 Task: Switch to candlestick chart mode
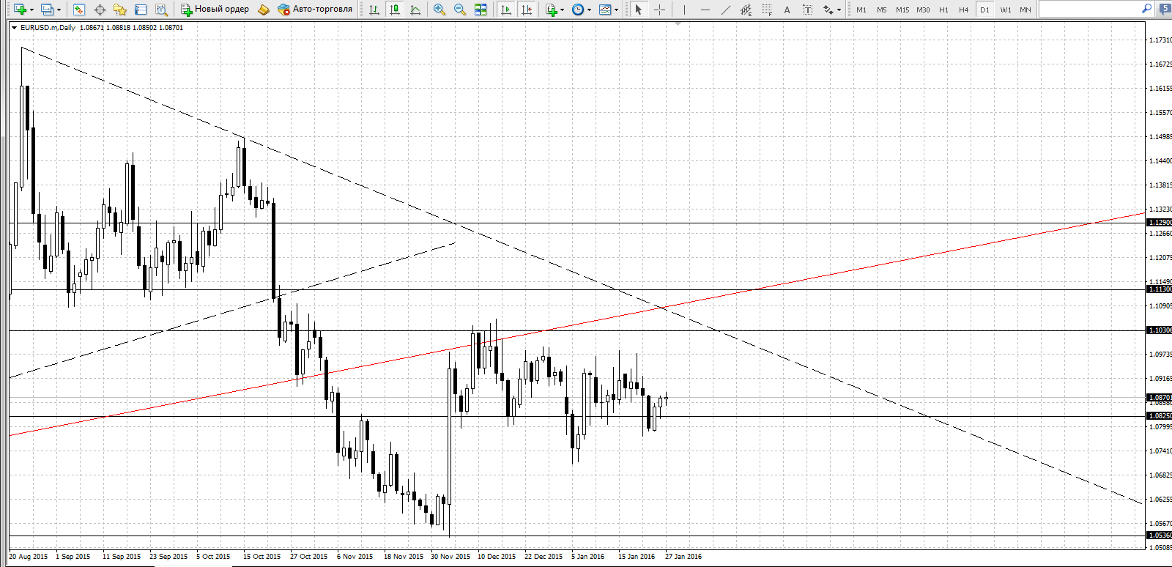(395, 10)
